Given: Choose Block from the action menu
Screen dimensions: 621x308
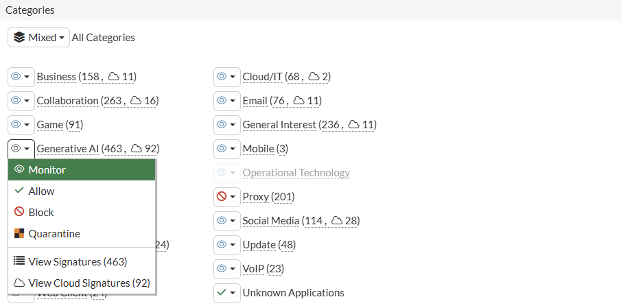Looking at the screenshot, I should (x=41, y=213).
